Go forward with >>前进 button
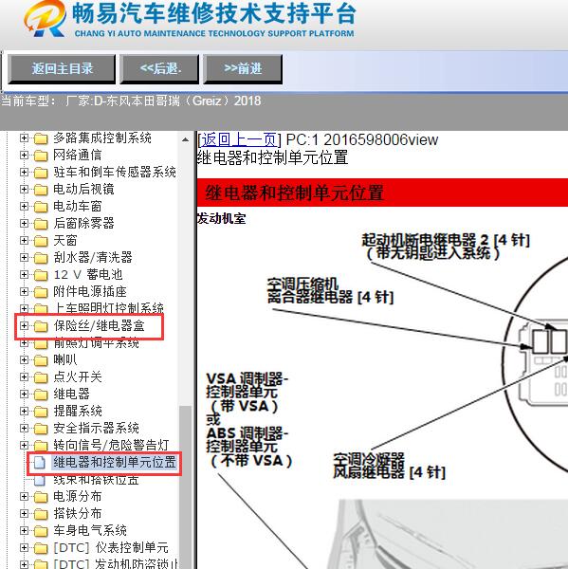568x569 pixels. coord(243,69)
